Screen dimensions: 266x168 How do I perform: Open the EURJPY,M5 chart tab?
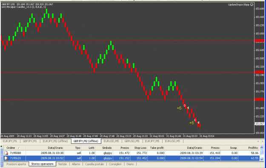pos(152,141)
